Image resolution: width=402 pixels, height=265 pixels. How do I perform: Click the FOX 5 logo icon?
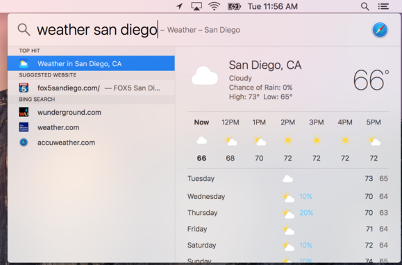click(24, 88)
